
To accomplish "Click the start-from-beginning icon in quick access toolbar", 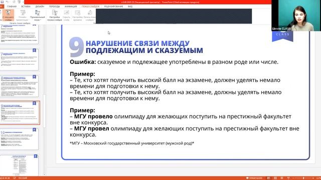I will [x=19, y=2].
